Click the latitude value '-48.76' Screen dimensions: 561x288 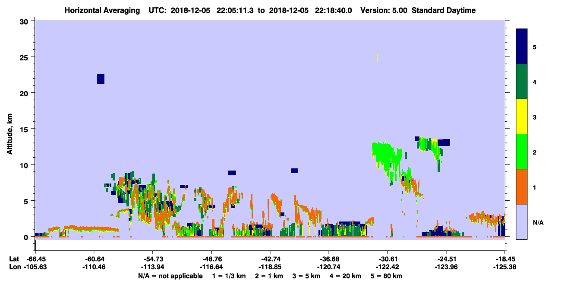point(211,259)
